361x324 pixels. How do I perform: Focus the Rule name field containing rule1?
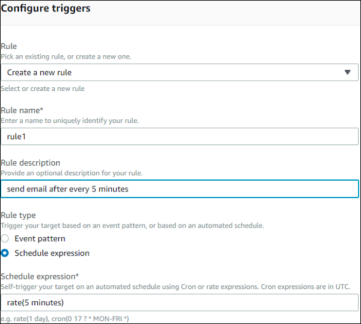click(179, 136)
